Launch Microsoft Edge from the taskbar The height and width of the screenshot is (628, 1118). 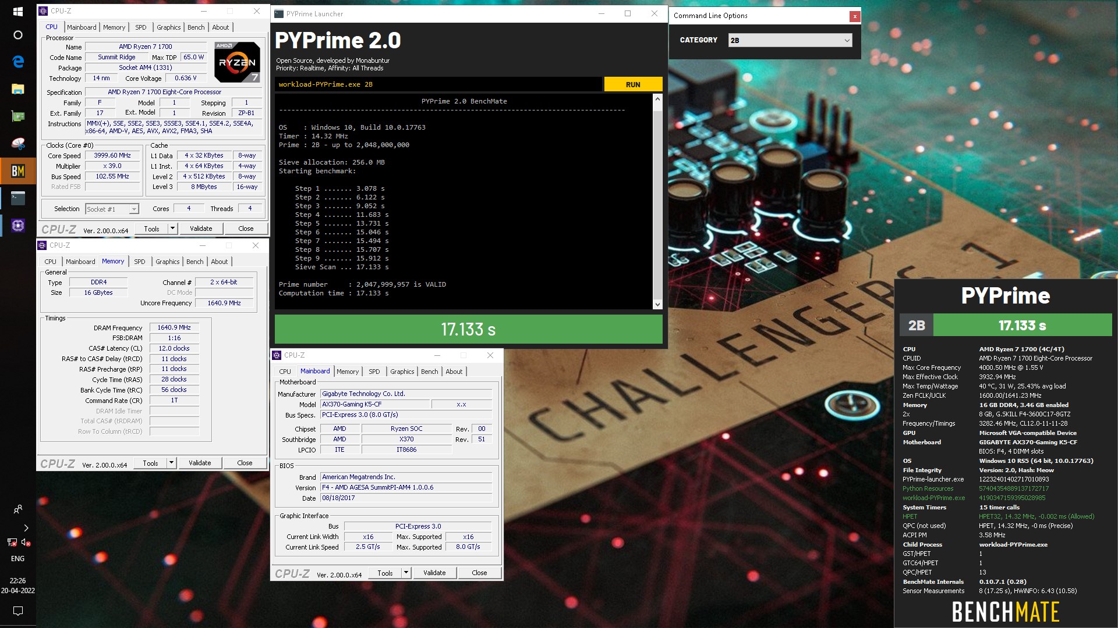[x=17, y=62]
